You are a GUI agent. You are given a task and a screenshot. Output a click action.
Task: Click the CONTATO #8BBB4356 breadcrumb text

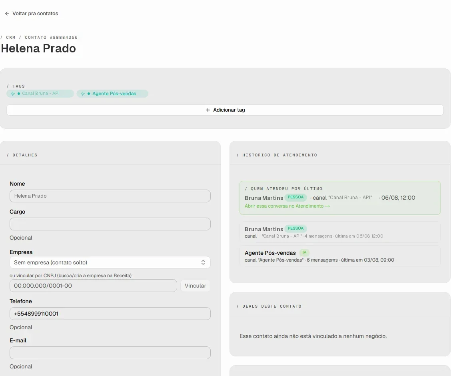click(51, 37)
